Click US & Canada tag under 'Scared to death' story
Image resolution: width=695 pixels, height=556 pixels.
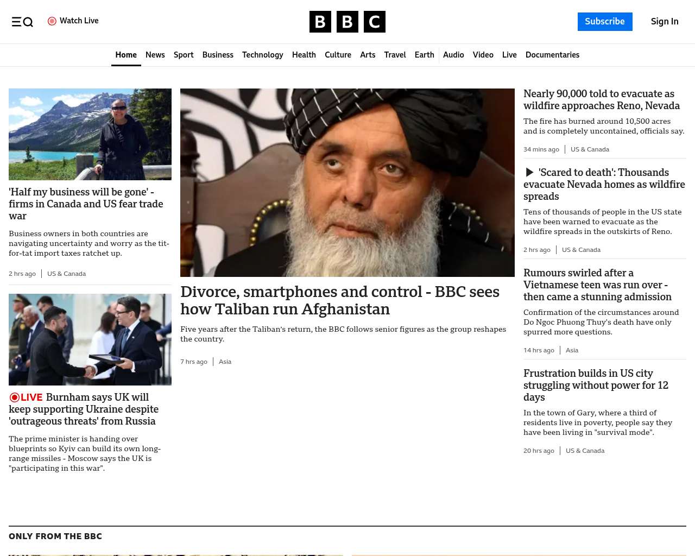click(x=581, y=250)
